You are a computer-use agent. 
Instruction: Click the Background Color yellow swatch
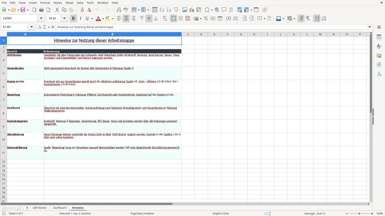108,19
